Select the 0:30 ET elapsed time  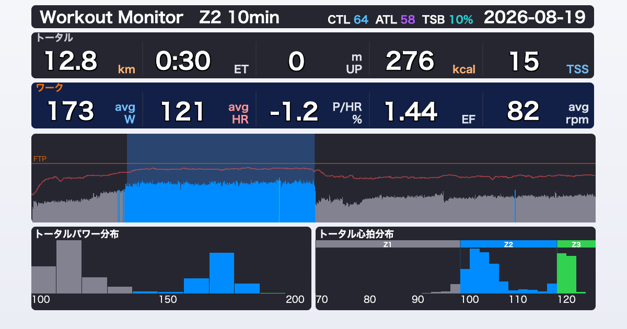point(183,61)
